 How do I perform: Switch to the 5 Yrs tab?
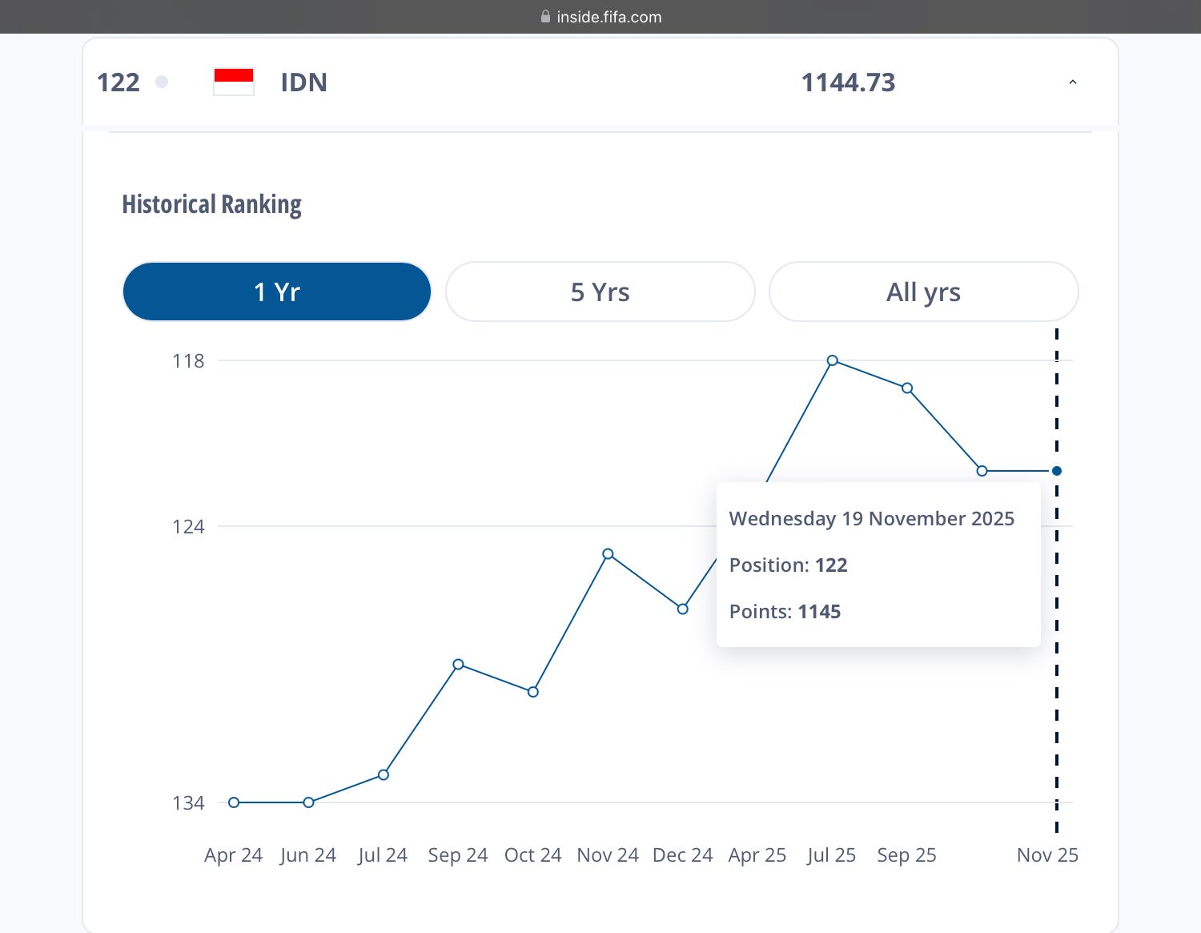coord(600,292)
